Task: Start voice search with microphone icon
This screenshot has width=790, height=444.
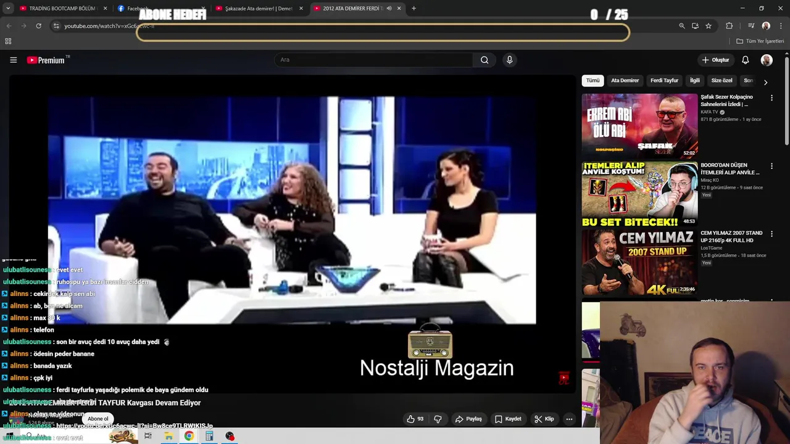Action: tap(509, 60)
